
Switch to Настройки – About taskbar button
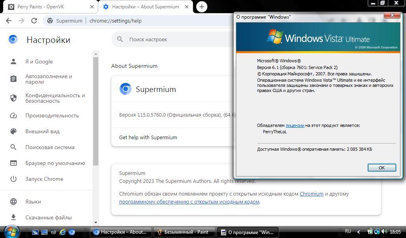pos(121,232)
